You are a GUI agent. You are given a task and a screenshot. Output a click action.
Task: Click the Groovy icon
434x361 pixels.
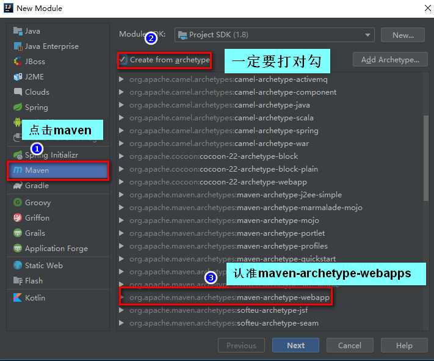coord(18,203)
